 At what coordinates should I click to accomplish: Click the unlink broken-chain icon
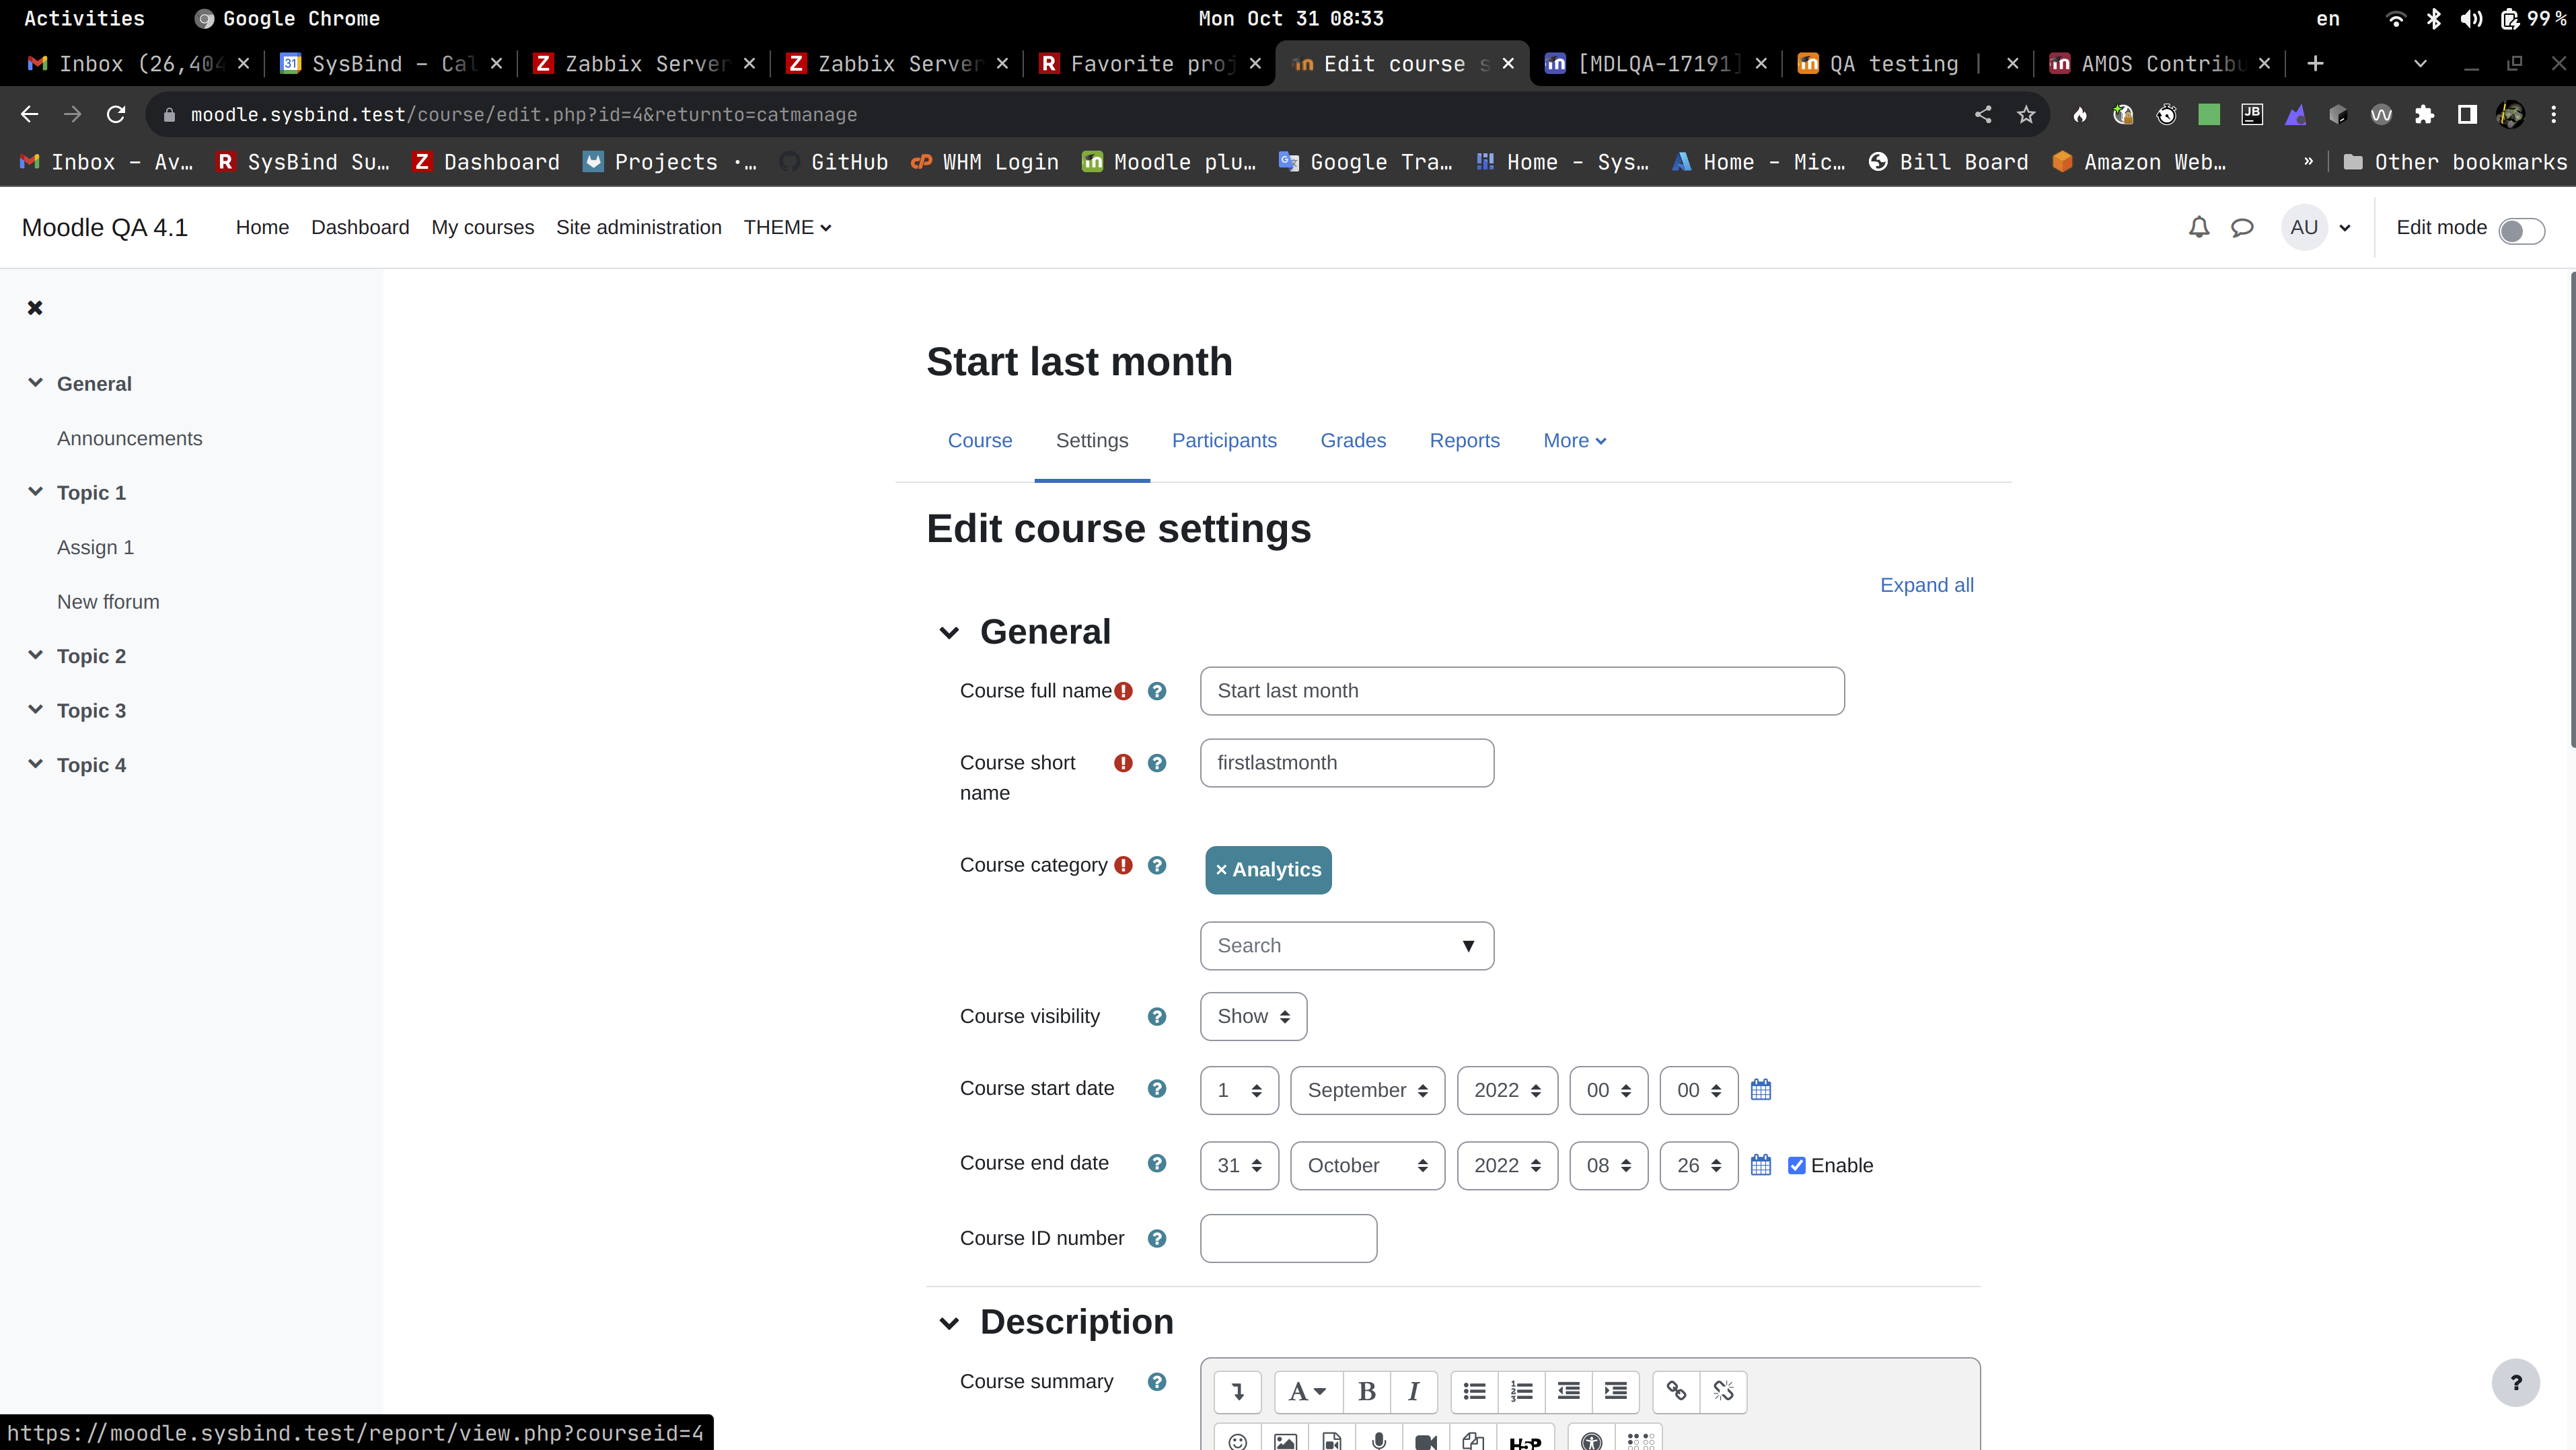point(1723,1391)
